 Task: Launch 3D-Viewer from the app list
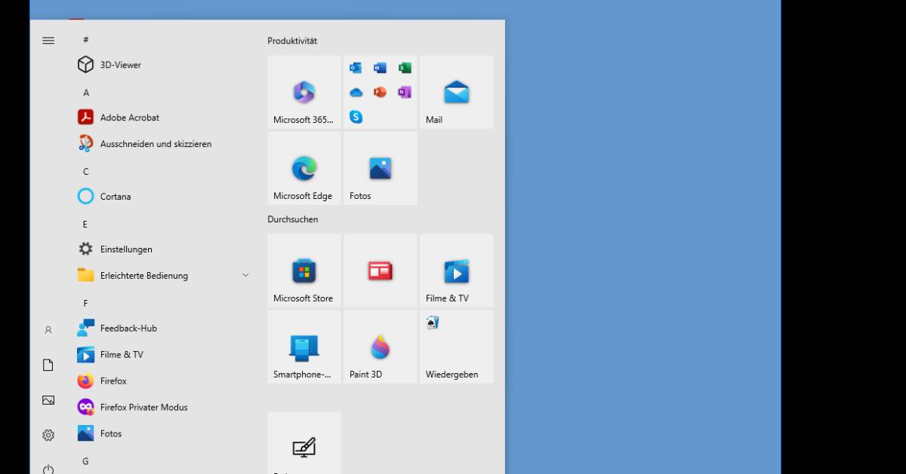pyautogui.click(x=163, y=65)
